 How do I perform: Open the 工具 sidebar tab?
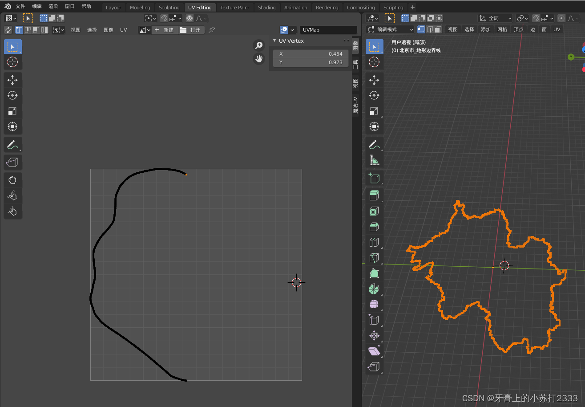point(355,65)
